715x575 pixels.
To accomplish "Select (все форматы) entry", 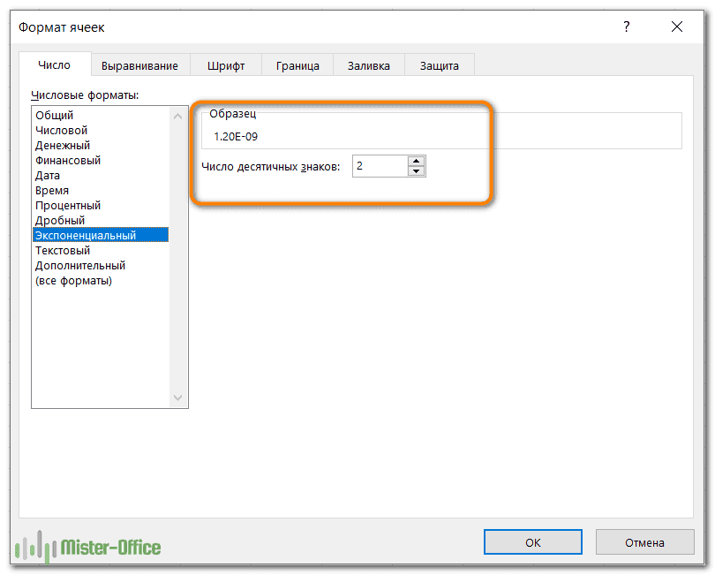I will point(101,280).
